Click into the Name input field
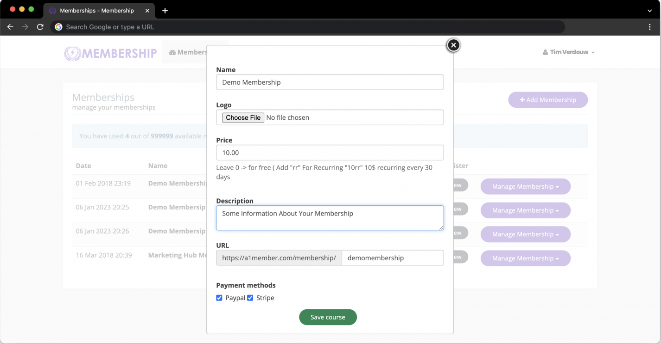The image size is (661, 344). [x=330, y=82]
